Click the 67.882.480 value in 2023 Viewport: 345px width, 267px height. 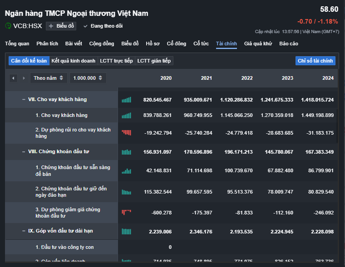click(281, 170)
